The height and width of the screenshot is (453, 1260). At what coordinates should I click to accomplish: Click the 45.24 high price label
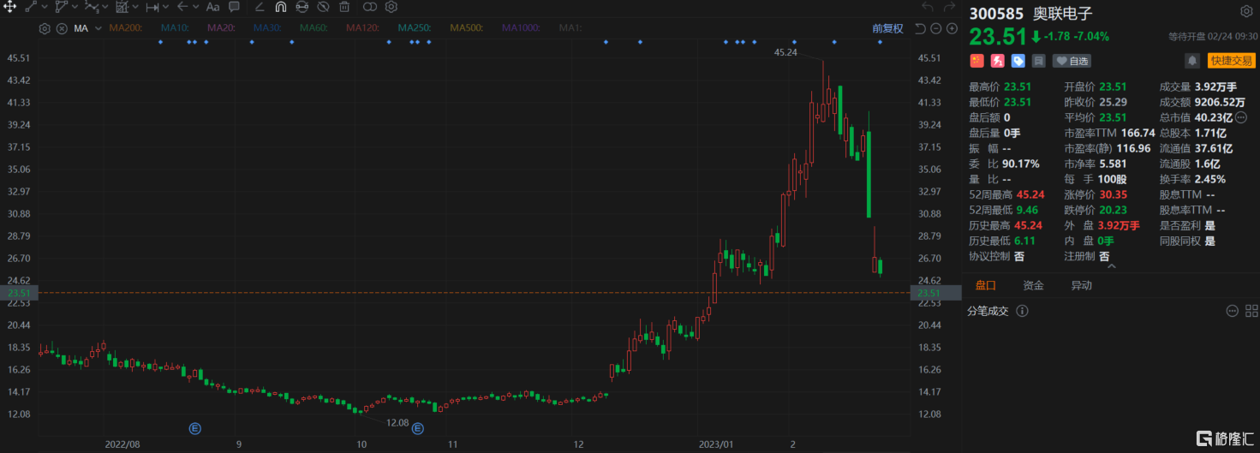[785, 52]
